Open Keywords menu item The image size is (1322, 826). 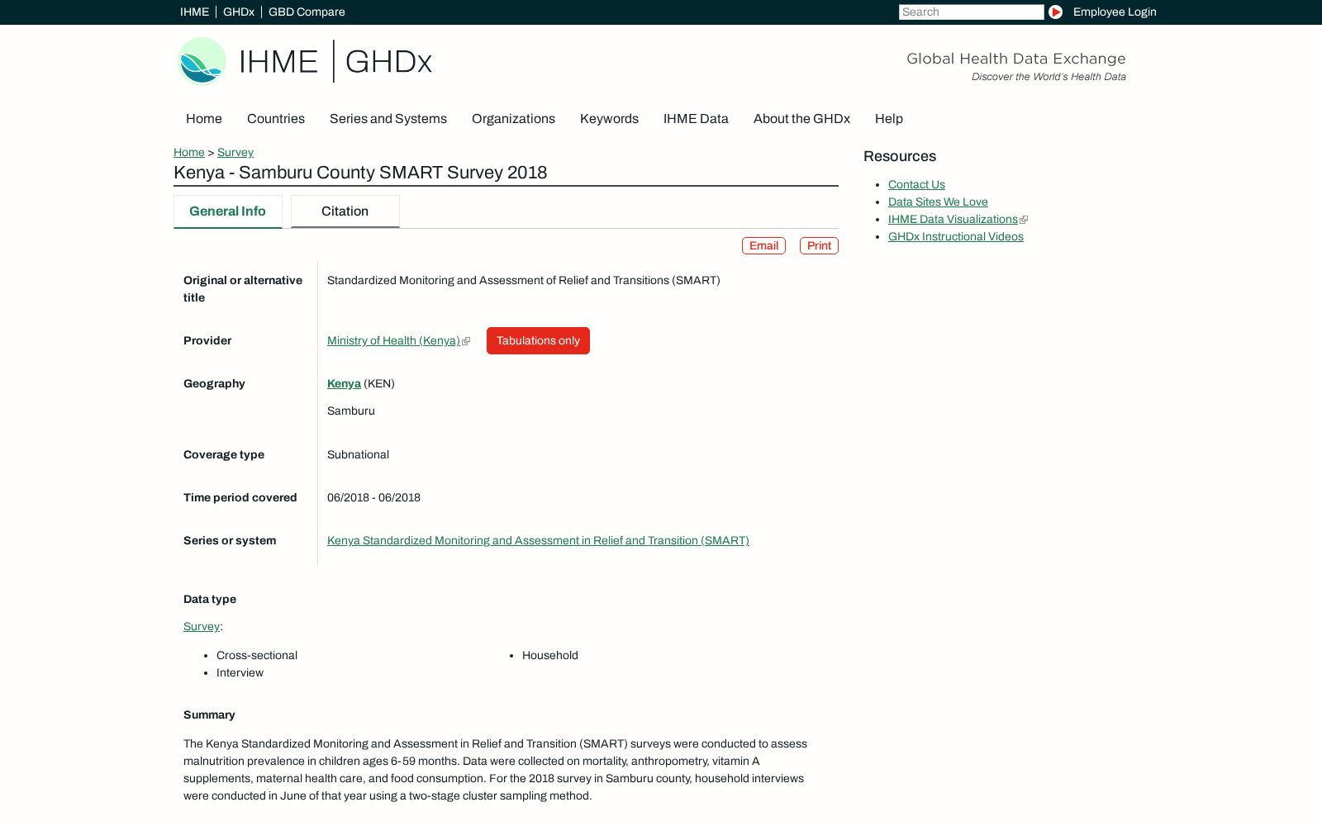(609, 119)
